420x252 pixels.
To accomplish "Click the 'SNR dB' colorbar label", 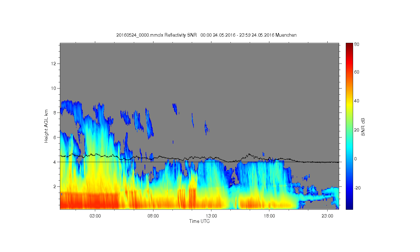I will point(363,127).
